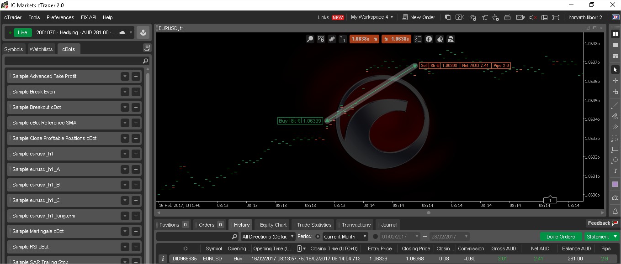Viewport: 621px width, 264px height.
Task: Select the custom date range radio button
Action: (376, 237)
